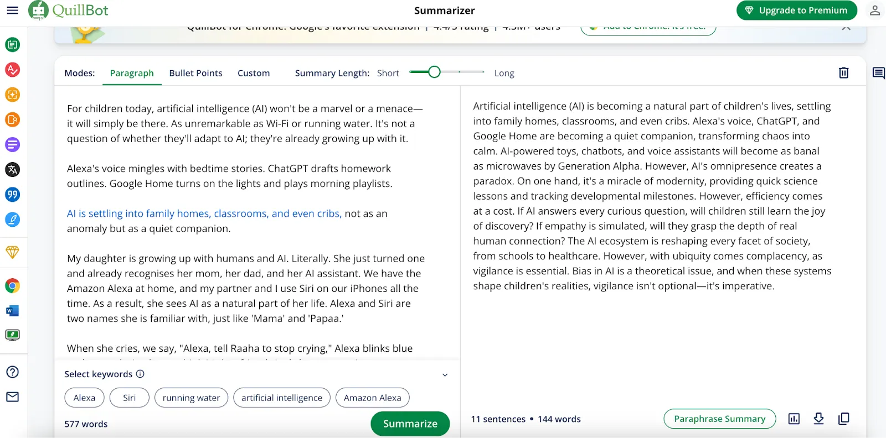Click the Select keywords info icon
Viewport: 886px width, 438px height.
[x=140, y=374]
